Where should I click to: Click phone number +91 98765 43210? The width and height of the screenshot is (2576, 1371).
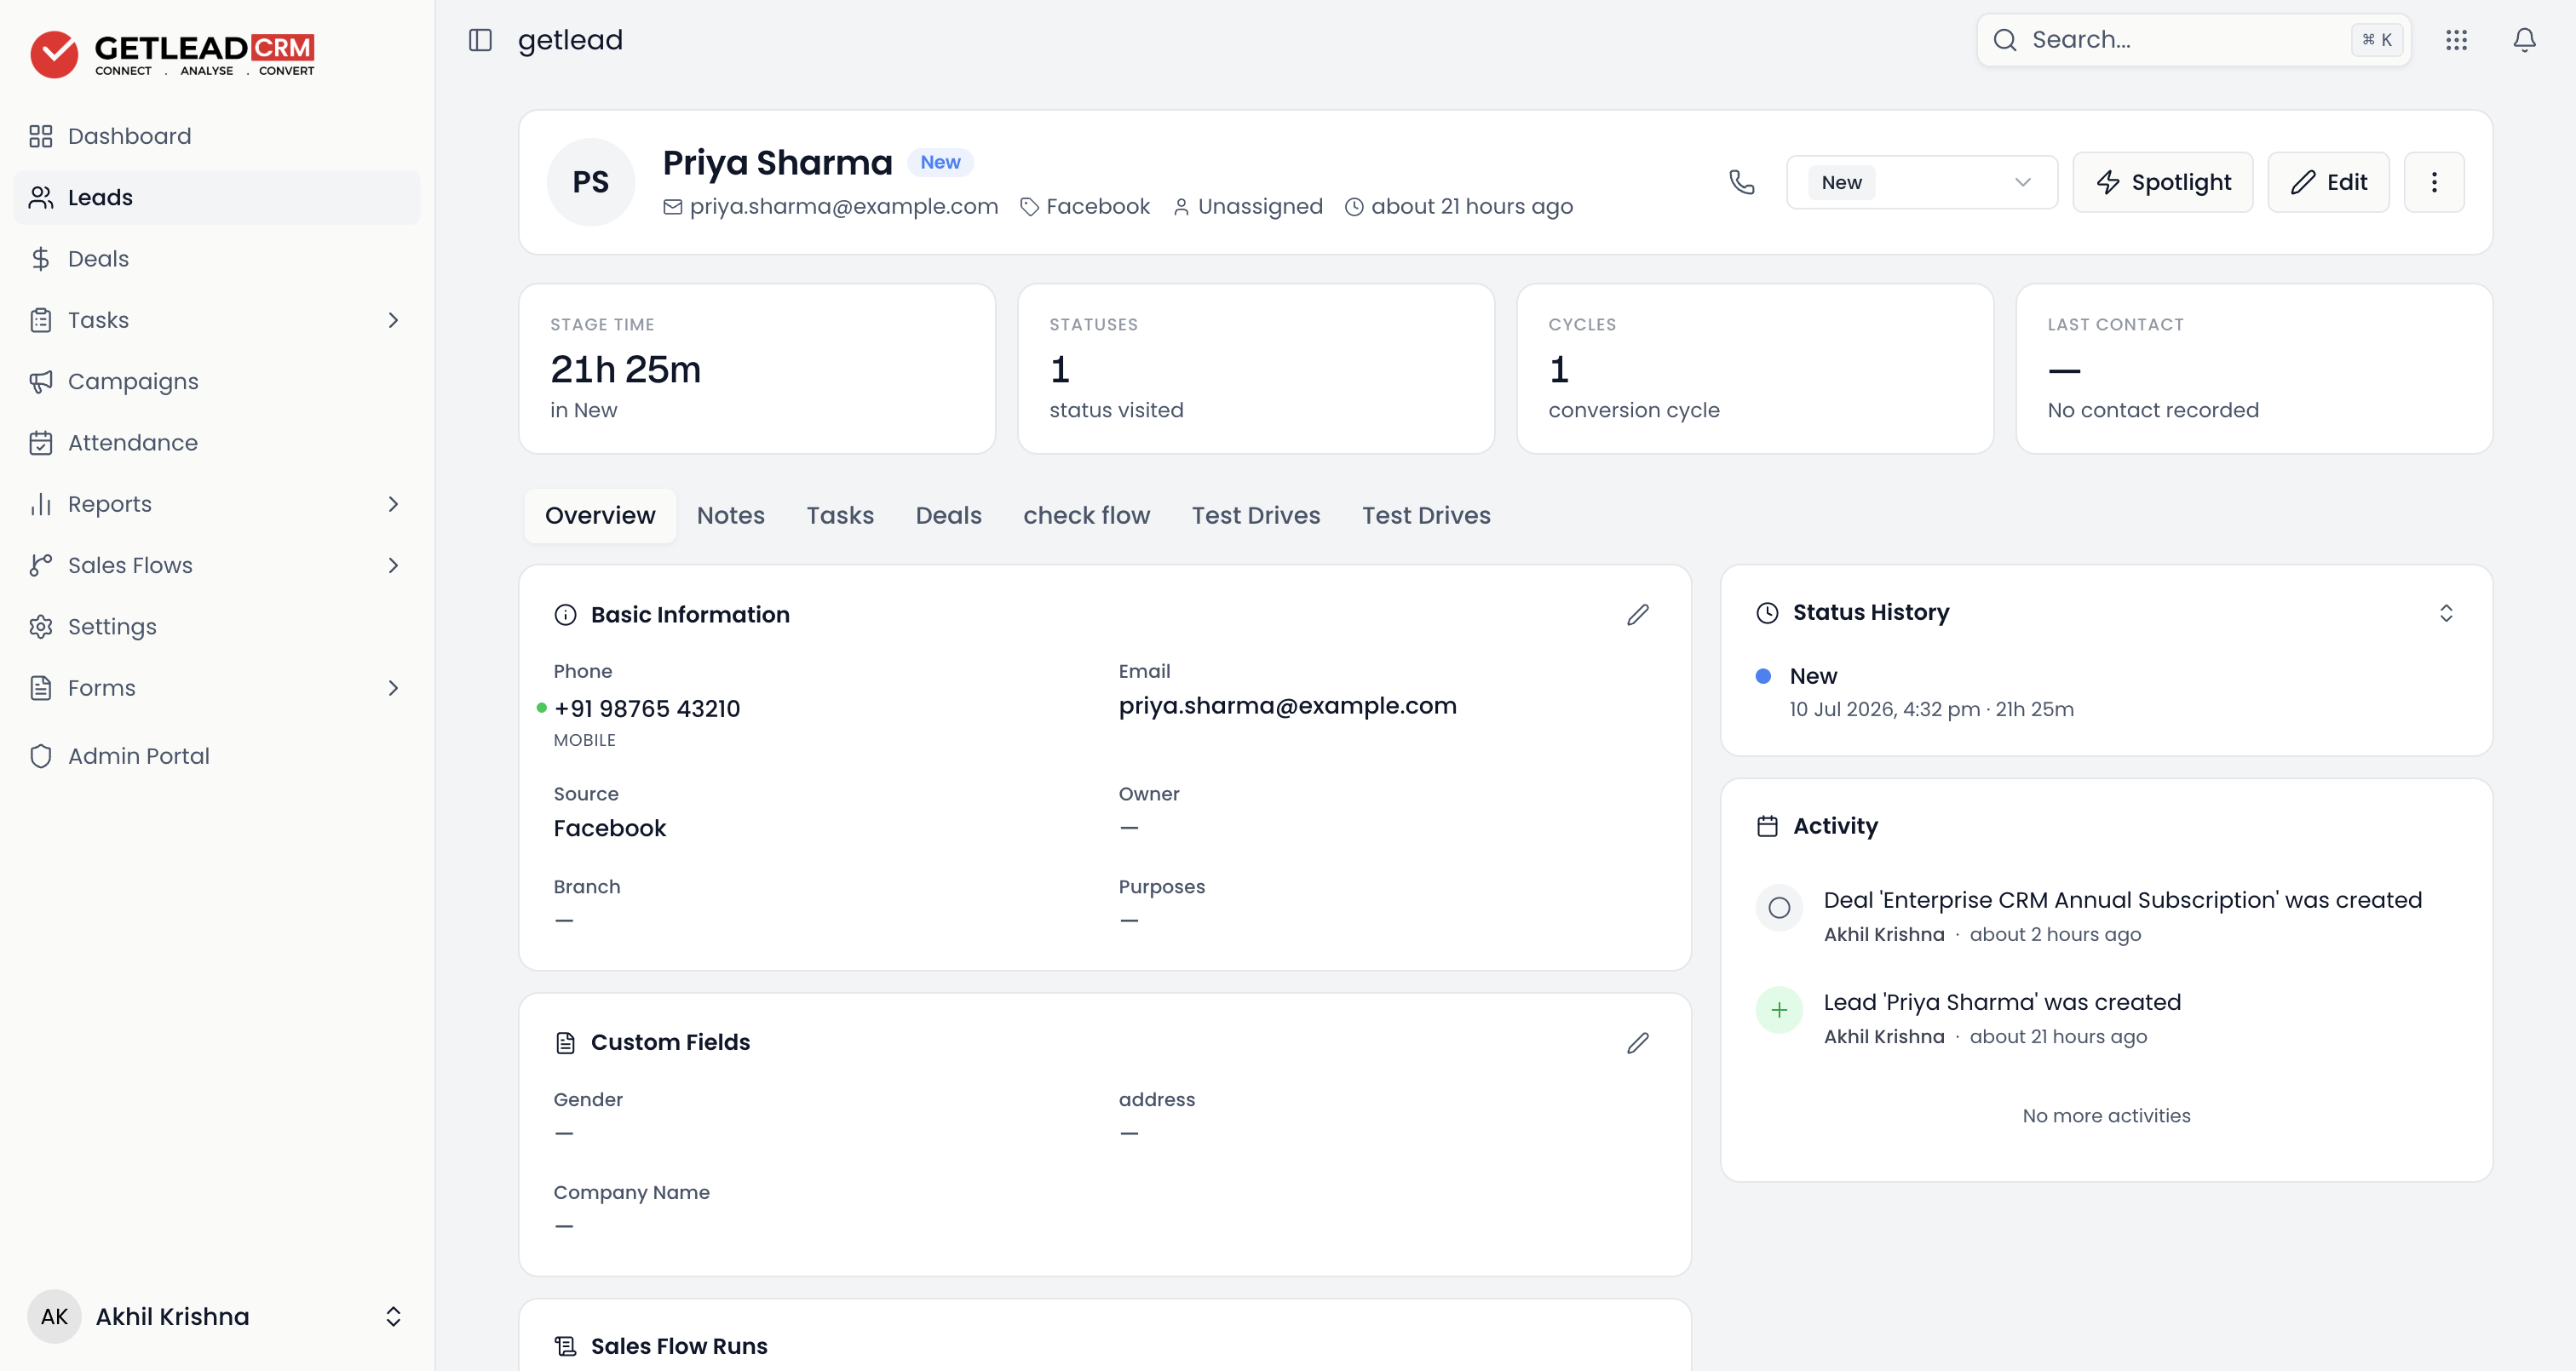[x=647, y=709]
